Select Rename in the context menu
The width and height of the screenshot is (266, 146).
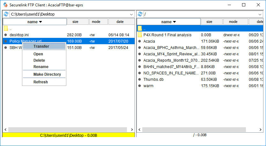pyautogui.click(x=41, y=67)
